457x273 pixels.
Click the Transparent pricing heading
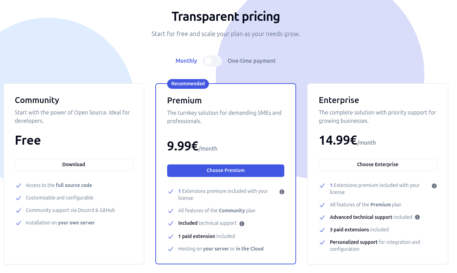click(x=225, y=16)
